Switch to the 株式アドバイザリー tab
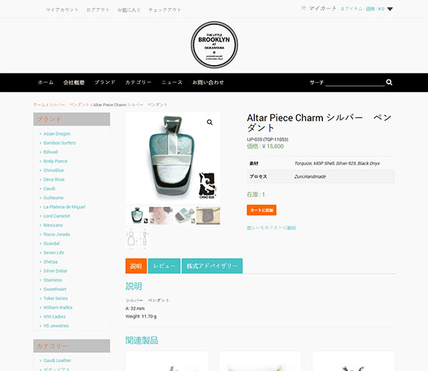The height and width of the screenshot is (371, 428). click(212, 266)
